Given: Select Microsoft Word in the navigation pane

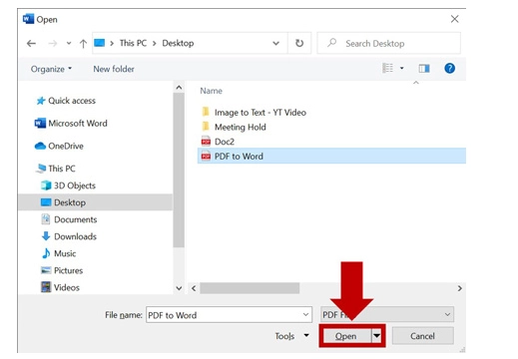Looking at the screenshot, I should [x=71, y=124].
